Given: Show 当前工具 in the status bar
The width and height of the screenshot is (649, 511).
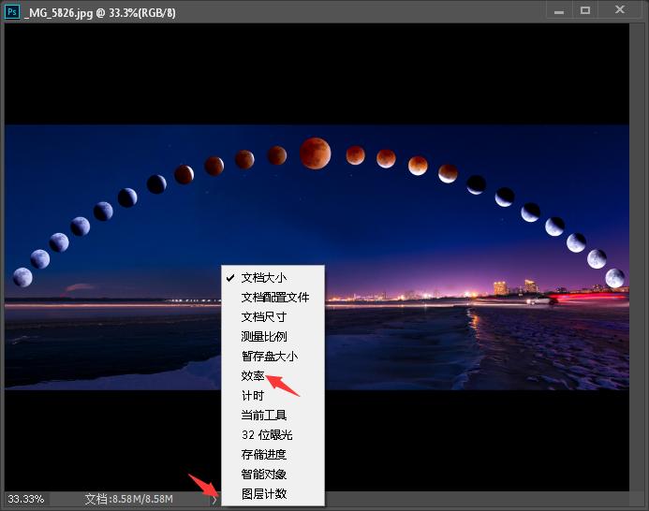Looking at the screenshot, I should pos(263,416).
